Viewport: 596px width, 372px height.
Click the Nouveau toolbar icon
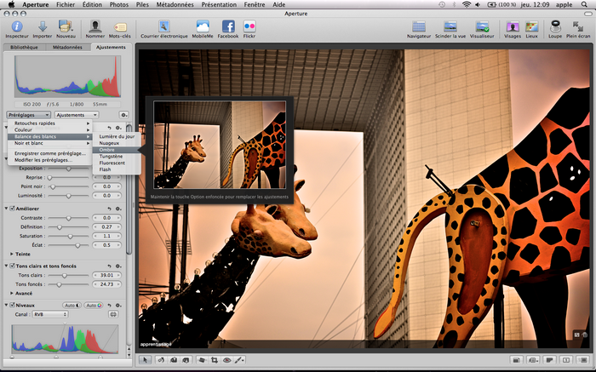point(66,26)
